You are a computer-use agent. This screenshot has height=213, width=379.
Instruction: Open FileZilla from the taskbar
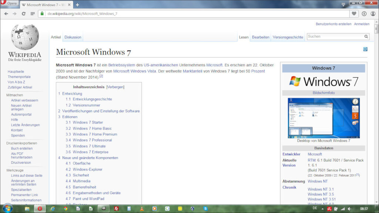[x=116, y=209]
